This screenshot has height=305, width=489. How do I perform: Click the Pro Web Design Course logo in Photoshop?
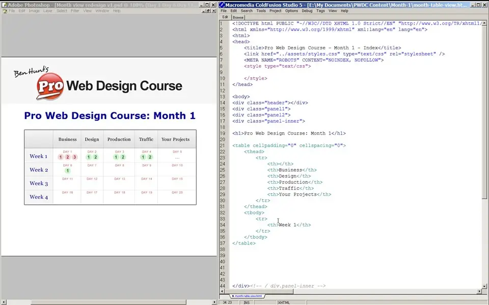tap(98, 84)
